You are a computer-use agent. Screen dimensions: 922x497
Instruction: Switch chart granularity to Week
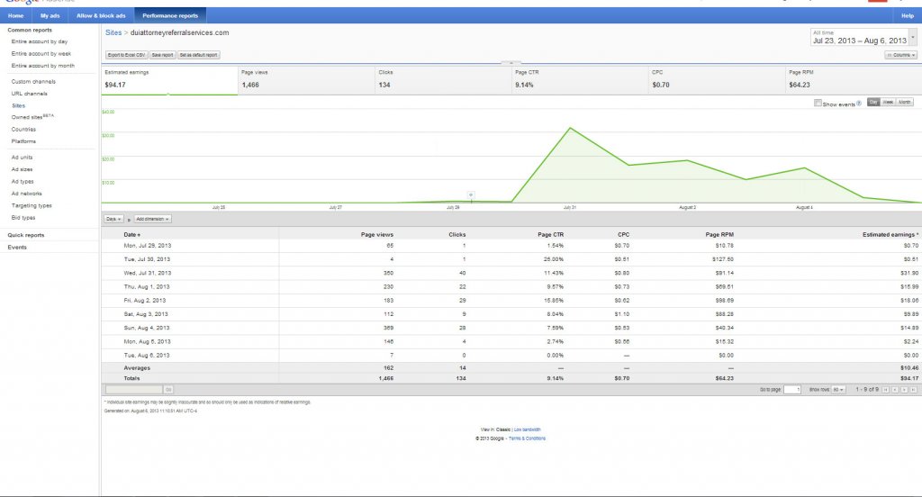coord(888,103)
